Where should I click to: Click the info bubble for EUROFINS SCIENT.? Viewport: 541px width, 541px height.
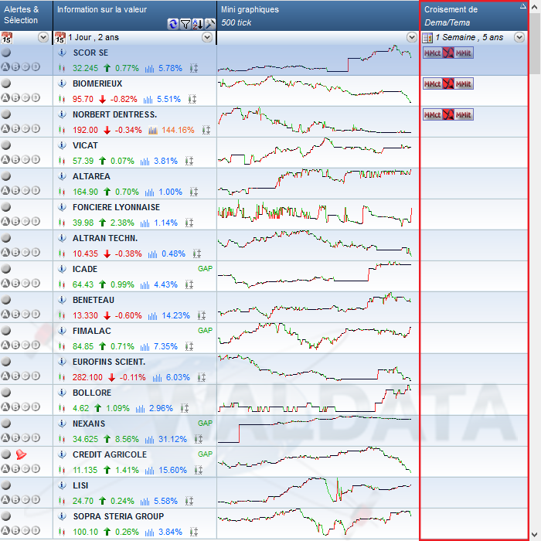click(x=62, y=362)
